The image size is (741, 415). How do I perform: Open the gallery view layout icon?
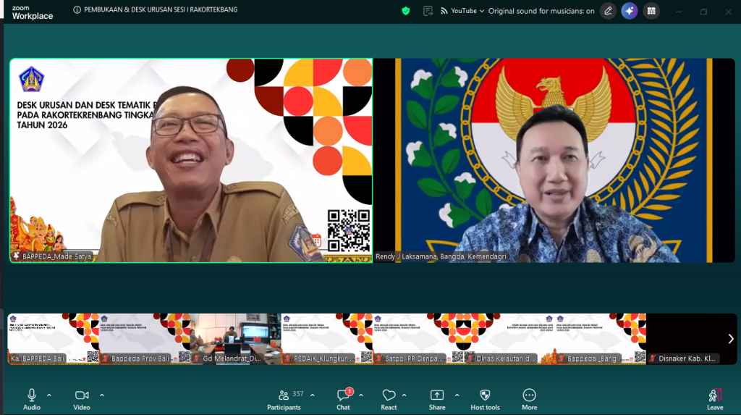[651, 11]
